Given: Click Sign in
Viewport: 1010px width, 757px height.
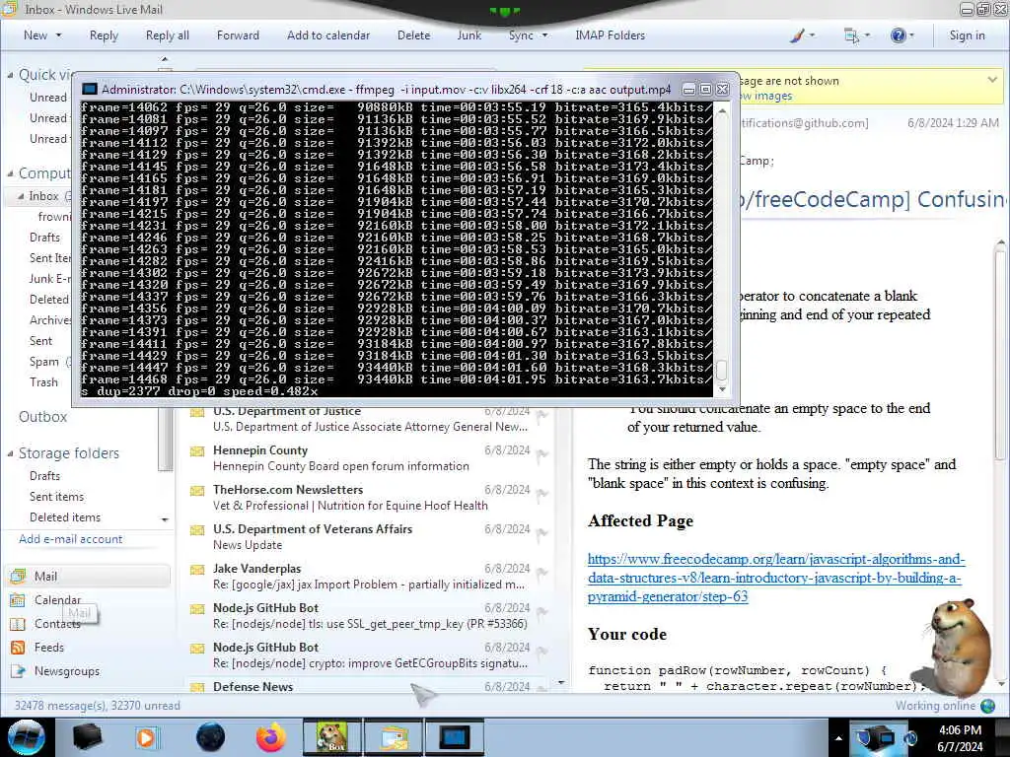Looking at the screenshot, I should click(x=967, y=35).
